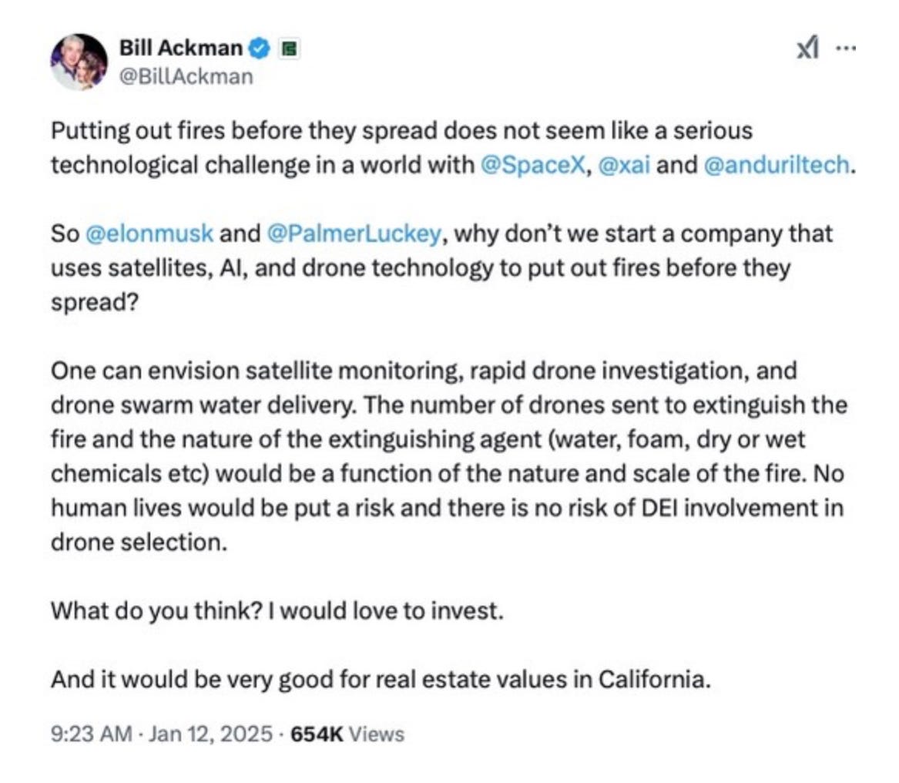Open the @BillAckman handle link
Screen dimensions: 899x783
click(185, 77)
